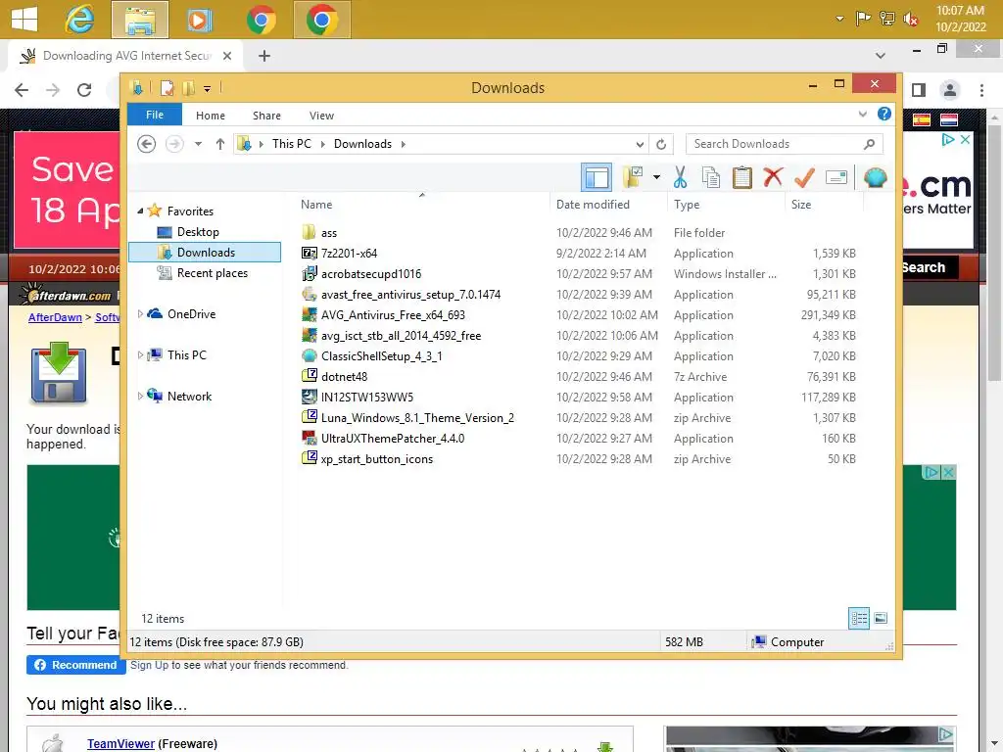Refresh the Downloads folder
The height and width of the screenshot is (752, 1003).
coord(661,144)
